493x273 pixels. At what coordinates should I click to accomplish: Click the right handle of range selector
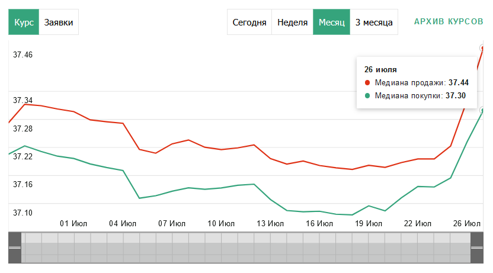[x=478, y=247]
